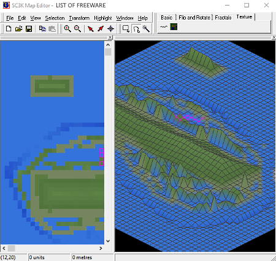Activate the red arrow pointer tool
Screen dimensions: 276x261
coord(90,29)
